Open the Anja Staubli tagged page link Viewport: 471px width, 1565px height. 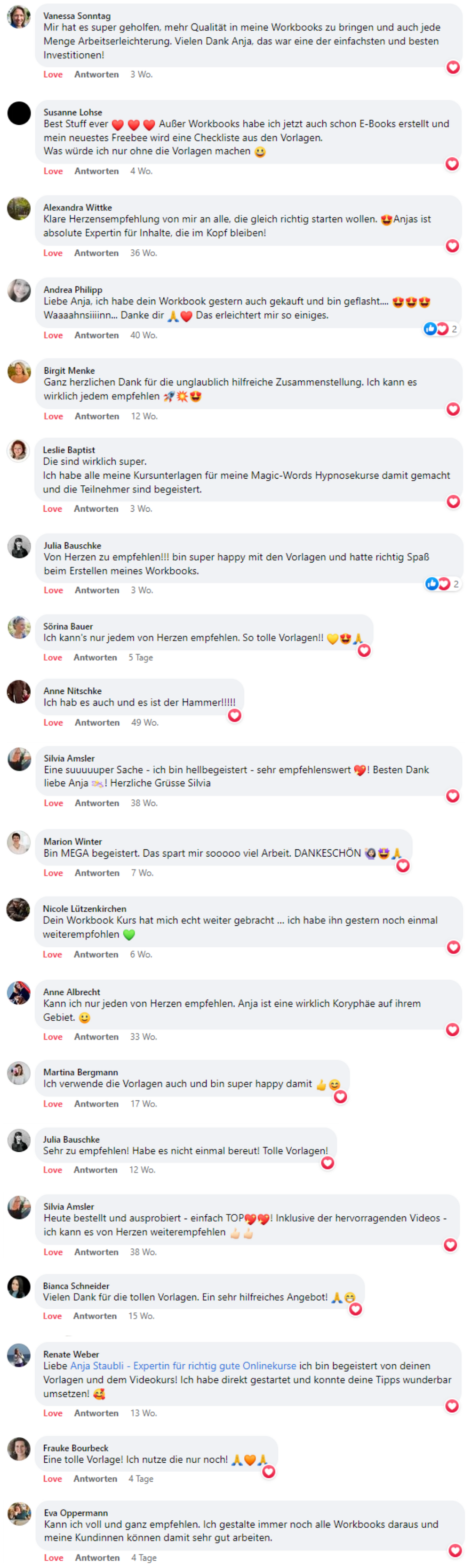184,1366
